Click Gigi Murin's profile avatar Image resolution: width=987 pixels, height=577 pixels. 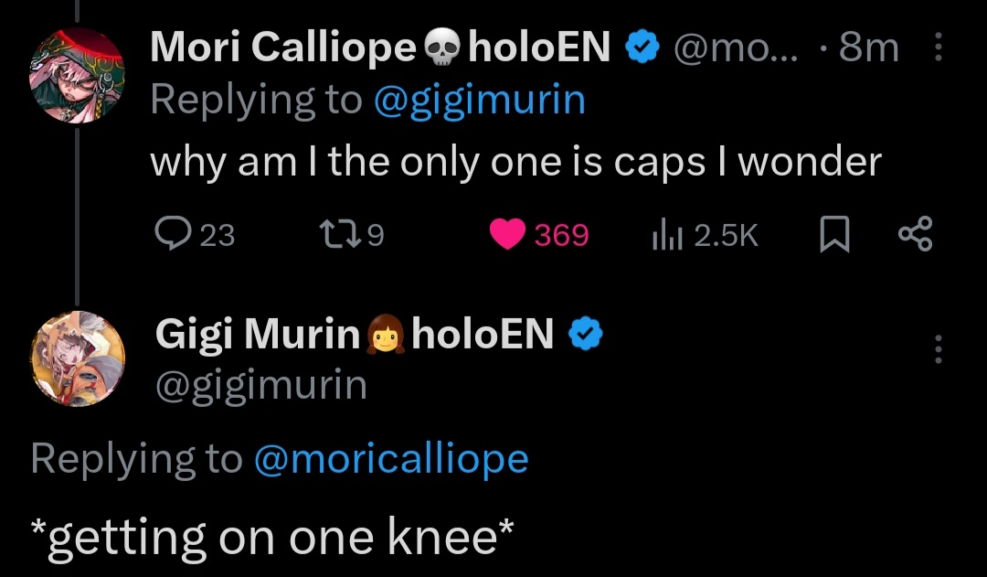(x=77, y=357)
